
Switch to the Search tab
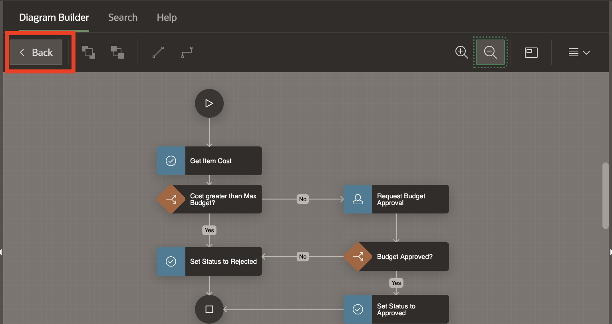[123, 18]
